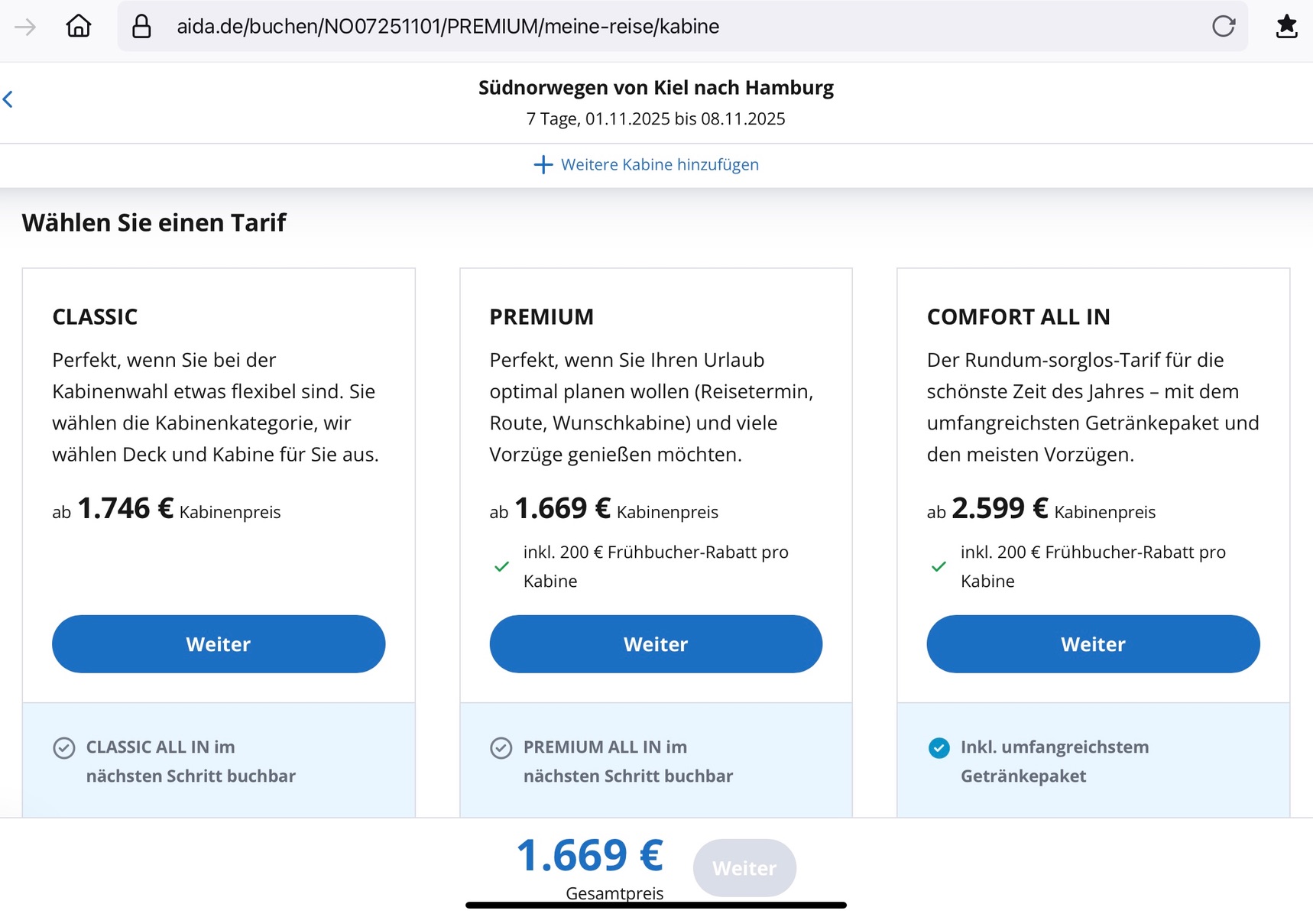1313x917 pixels.
Task: Open Weitere Kabine hinzufügen link
Action: (660, 165)
